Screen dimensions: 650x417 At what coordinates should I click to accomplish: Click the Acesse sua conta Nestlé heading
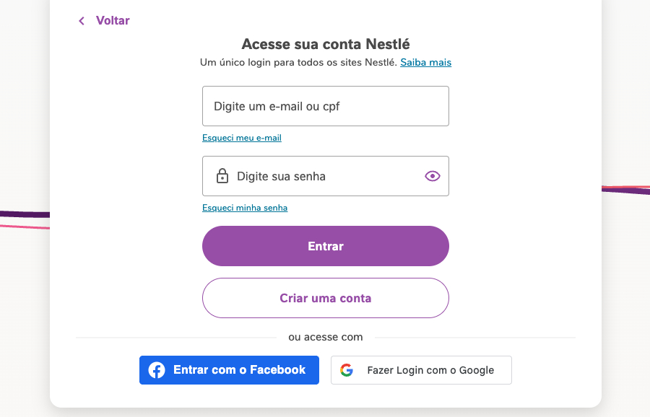click(x=326, y=44)
